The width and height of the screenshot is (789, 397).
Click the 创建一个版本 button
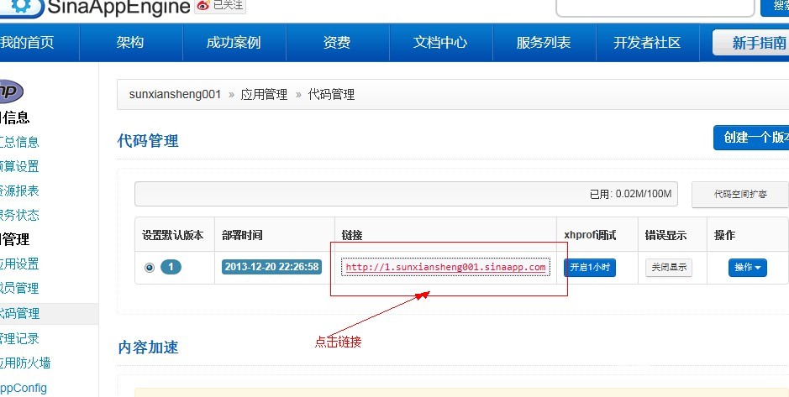tap(751, 138)
